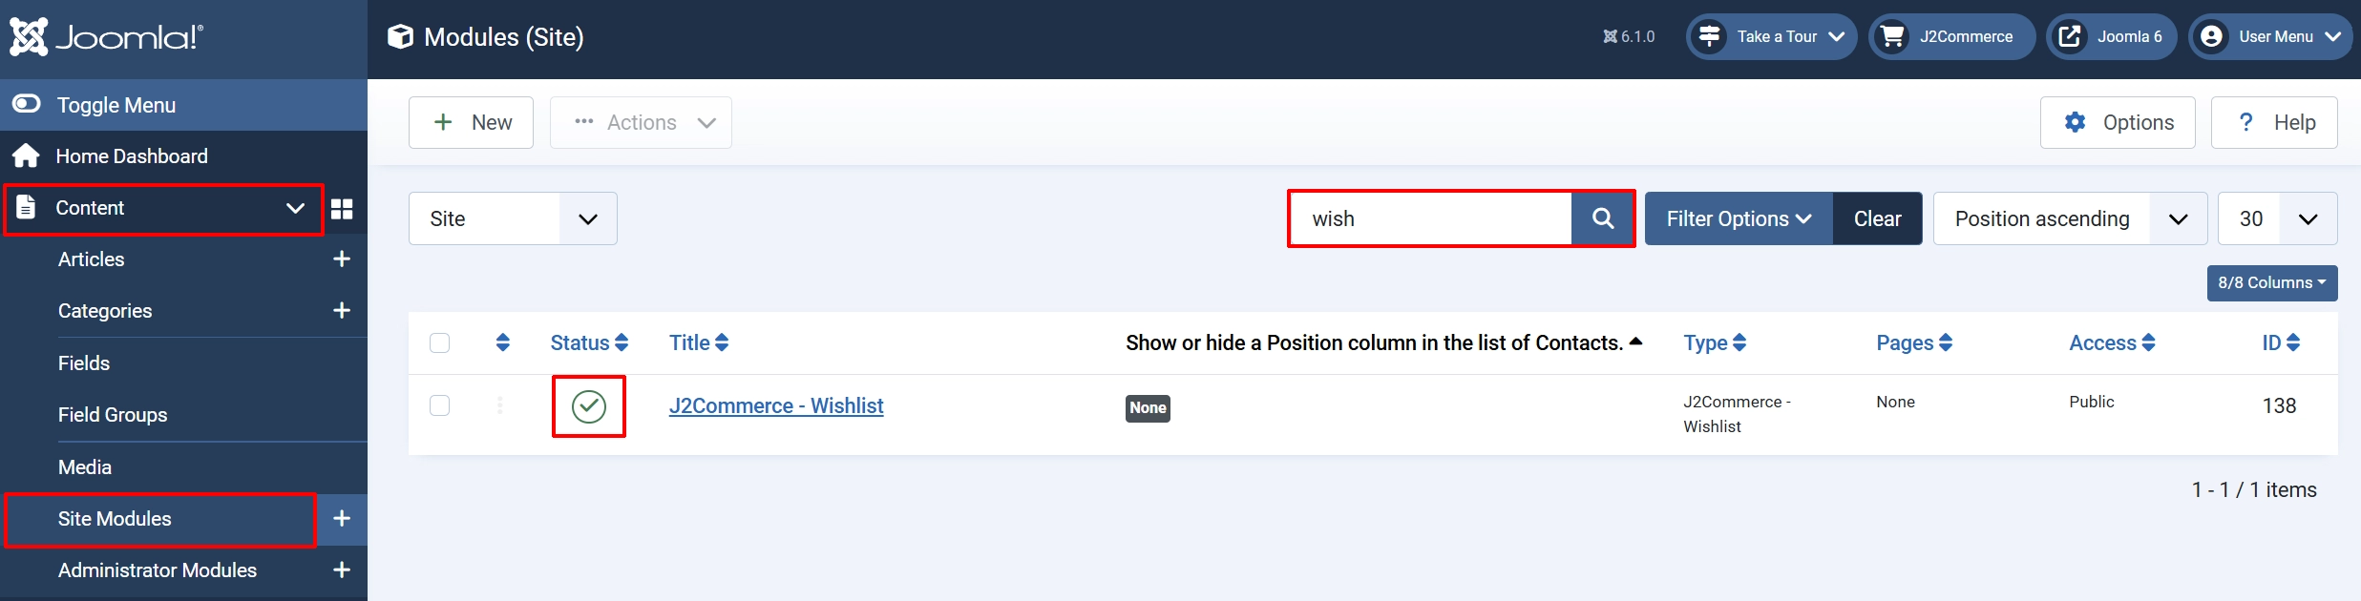Clear the search filter
This screenshot has width=2361, height=601.
[1878, 218]
